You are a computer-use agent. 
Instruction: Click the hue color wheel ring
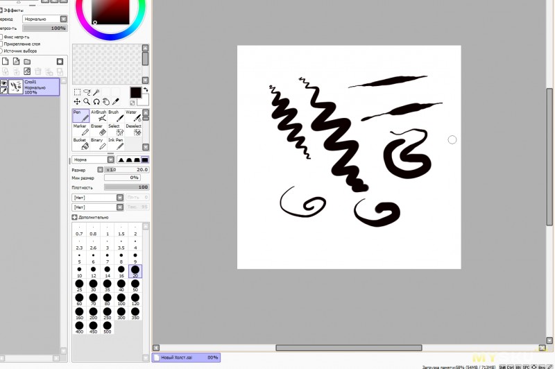point(111,37)
